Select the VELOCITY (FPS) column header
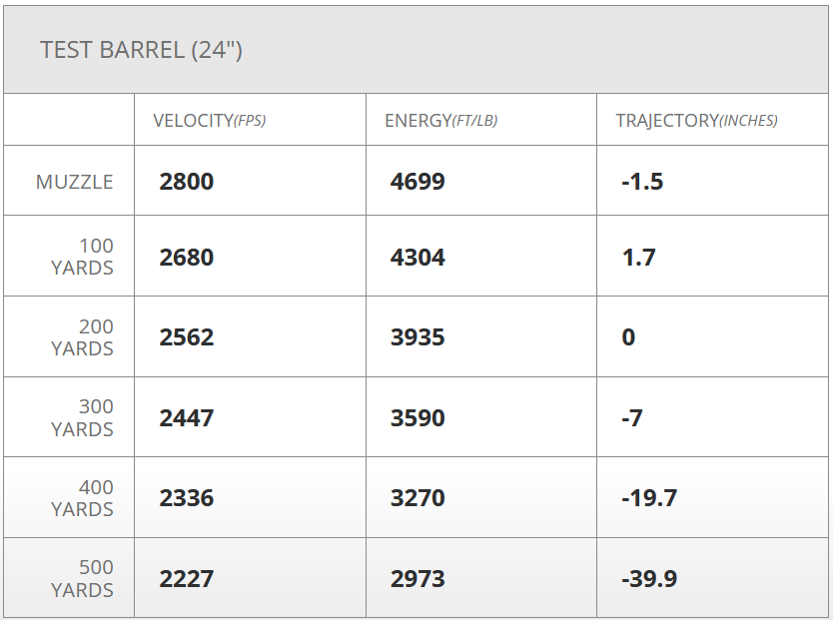833x620 pixels. [209, 121]
